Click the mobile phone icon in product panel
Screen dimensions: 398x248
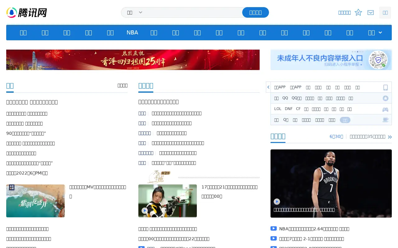point(385,87)
